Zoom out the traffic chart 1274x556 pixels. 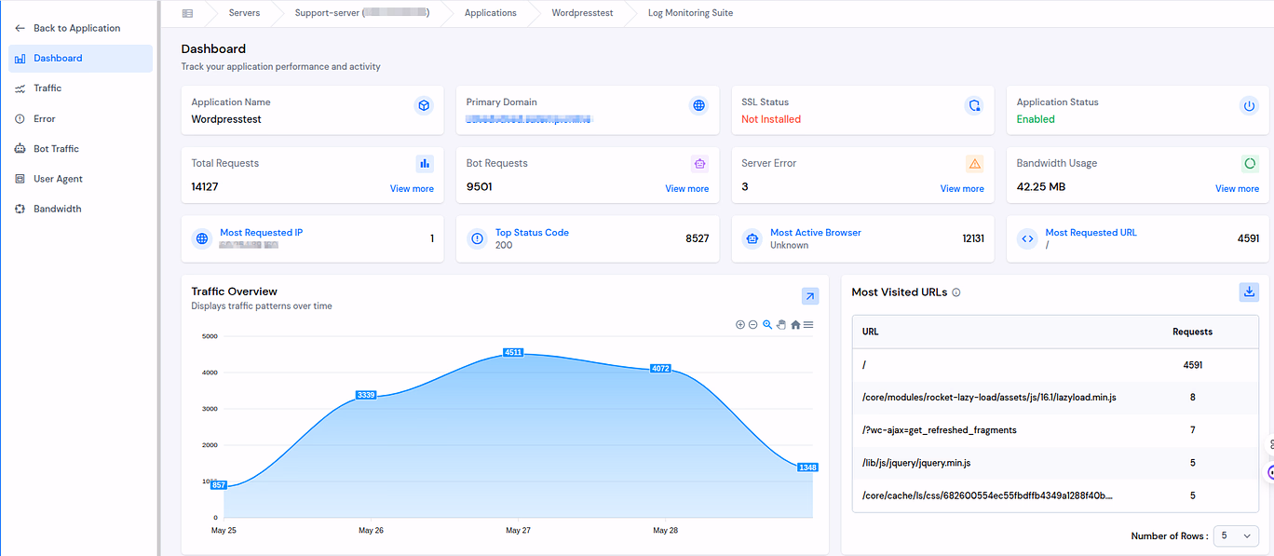pyautogui.click(x=752, y=325)
